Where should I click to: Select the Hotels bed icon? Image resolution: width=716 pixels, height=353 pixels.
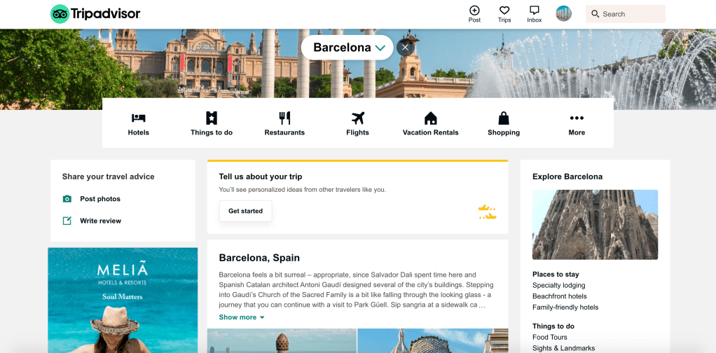tap(138, 118)
